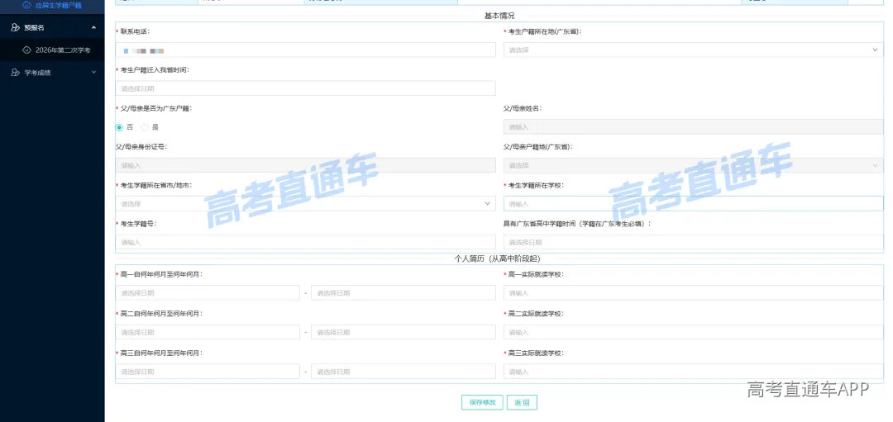
Task: Click the 联系电话 phone input field
Action: (x=305, y=50)
